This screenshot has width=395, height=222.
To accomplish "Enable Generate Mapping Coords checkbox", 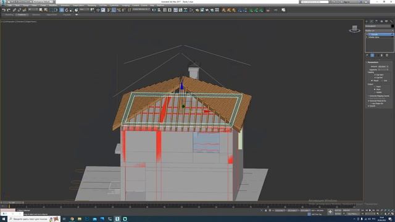I will point(368,96).
